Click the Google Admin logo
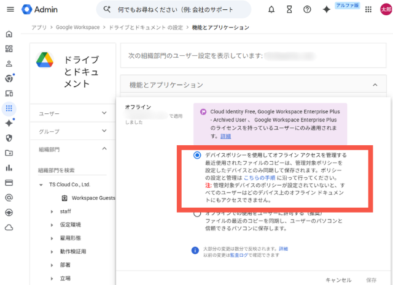The image size is (393, 285). (39, 10)
